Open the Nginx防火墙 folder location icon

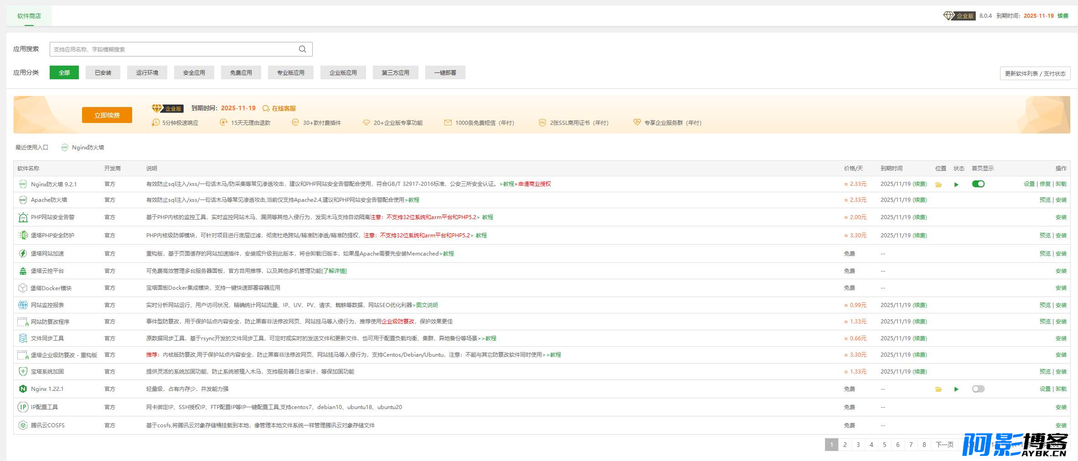click(939, 184)
